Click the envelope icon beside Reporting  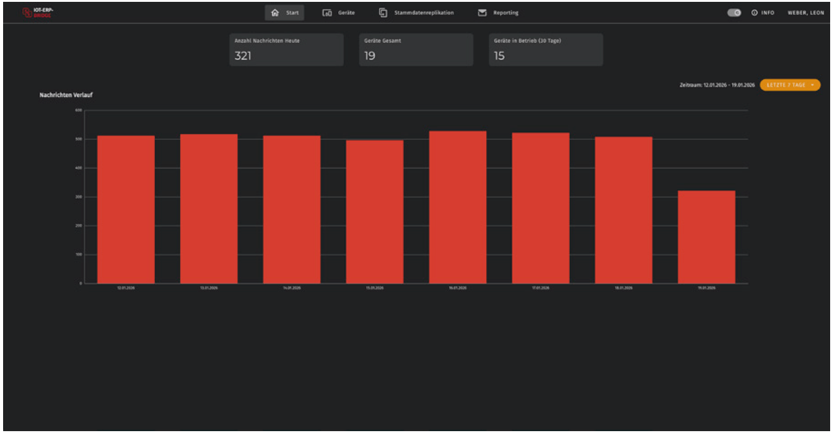[x=482, y=13]
